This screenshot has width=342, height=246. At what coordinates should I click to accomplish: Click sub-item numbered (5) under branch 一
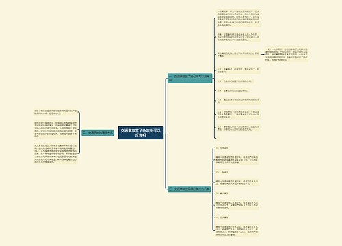point(238,101)
